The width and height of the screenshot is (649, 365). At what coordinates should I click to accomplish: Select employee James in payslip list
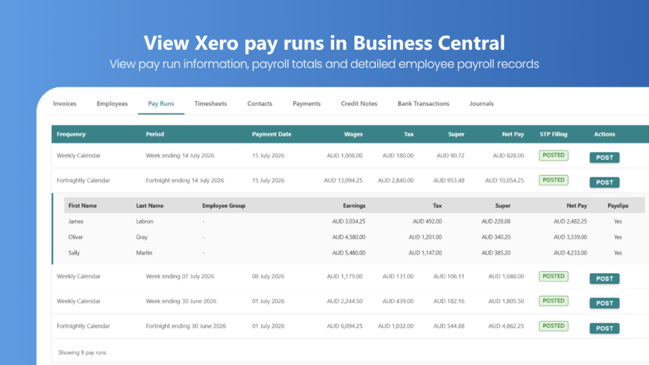click(x=76, y=221)
